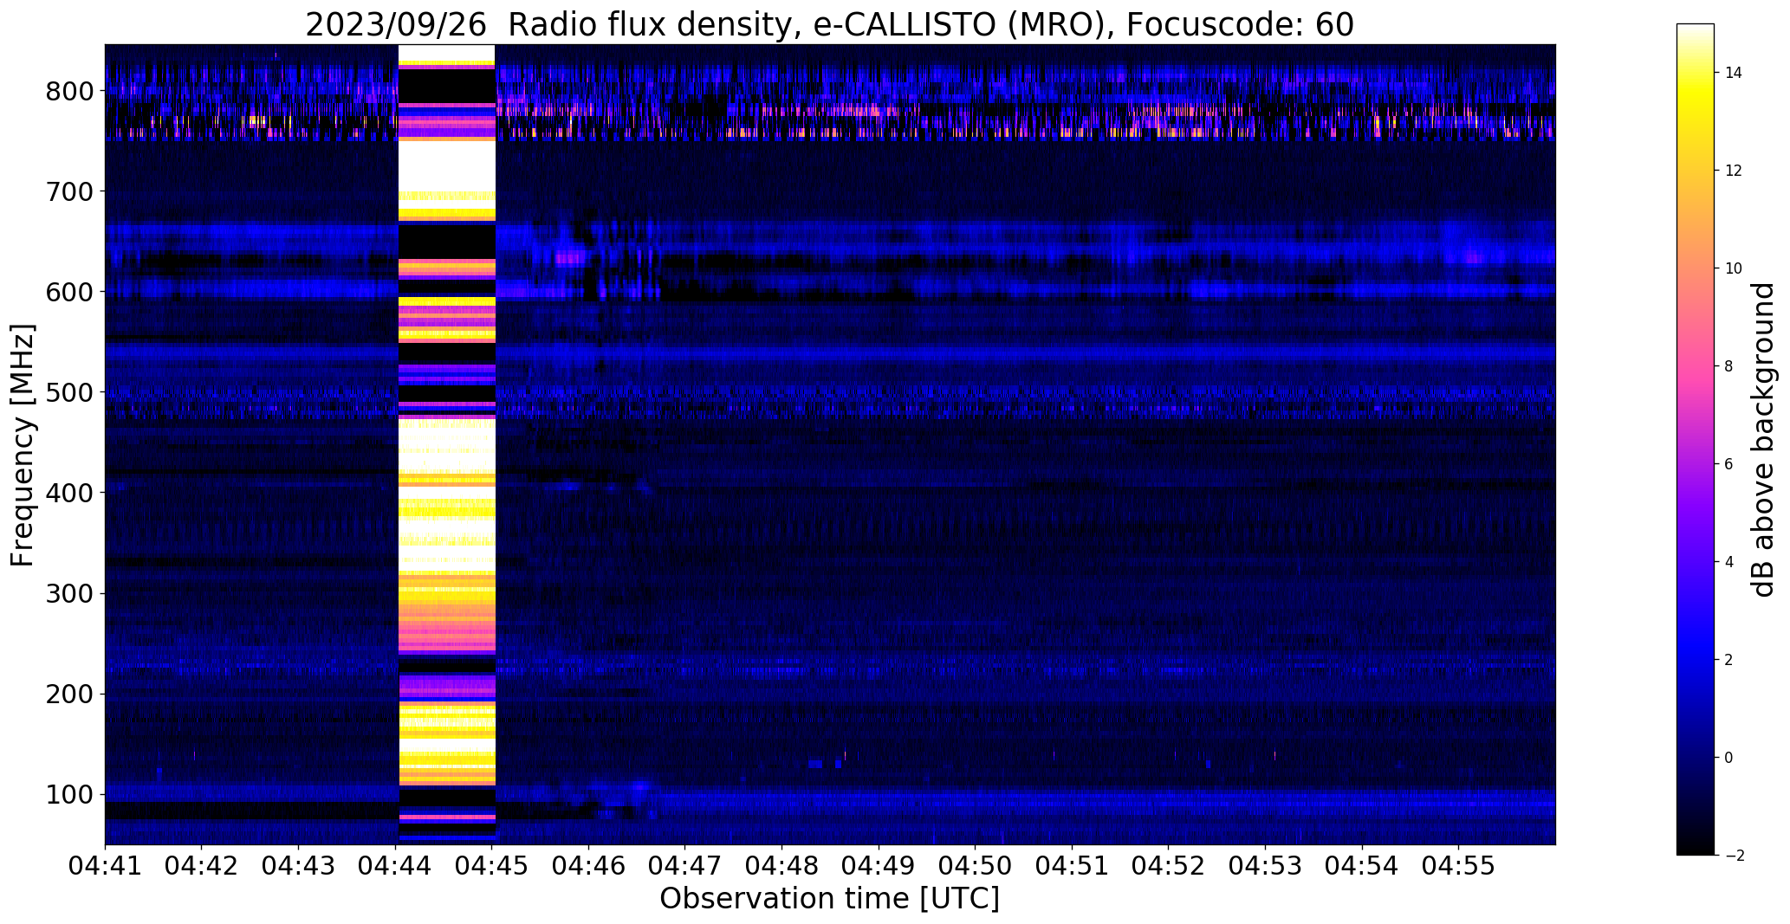Screen dimensions: 1790x924
Task: Click the 'Frequency [MHz]' y-axis label
Action: pos(23,445)
